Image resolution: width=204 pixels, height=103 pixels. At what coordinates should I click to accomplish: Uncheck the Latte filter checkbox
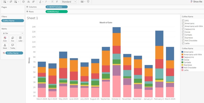(183, 44)
